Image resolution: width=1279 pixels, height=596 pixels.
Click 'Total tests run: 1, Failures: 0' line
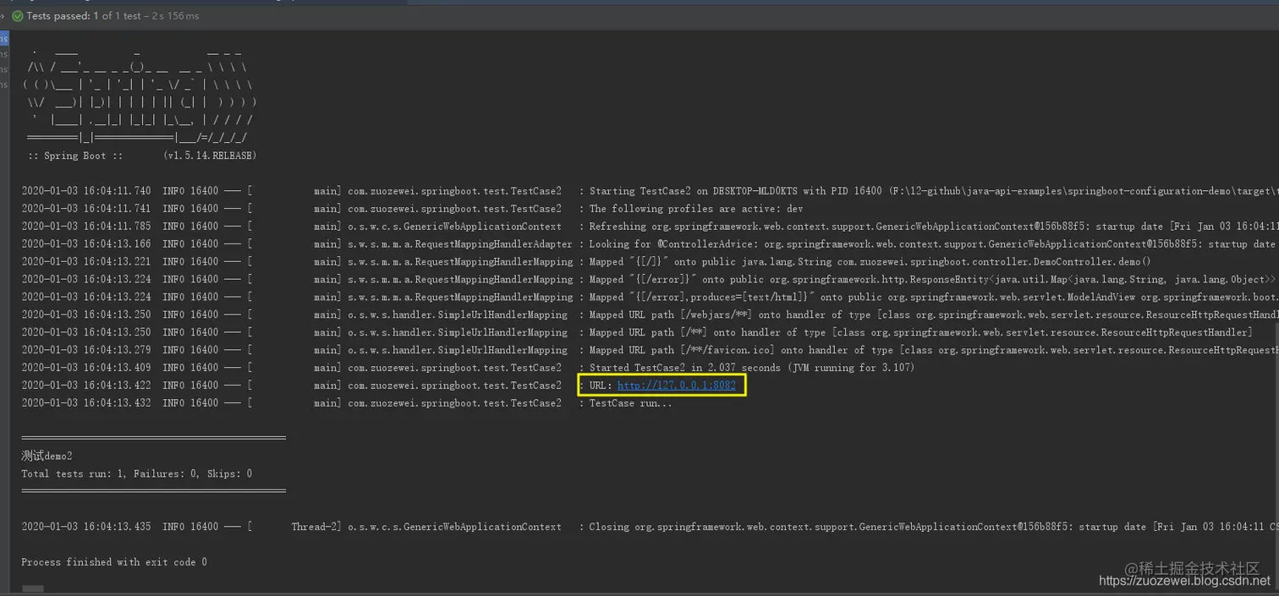136,474
